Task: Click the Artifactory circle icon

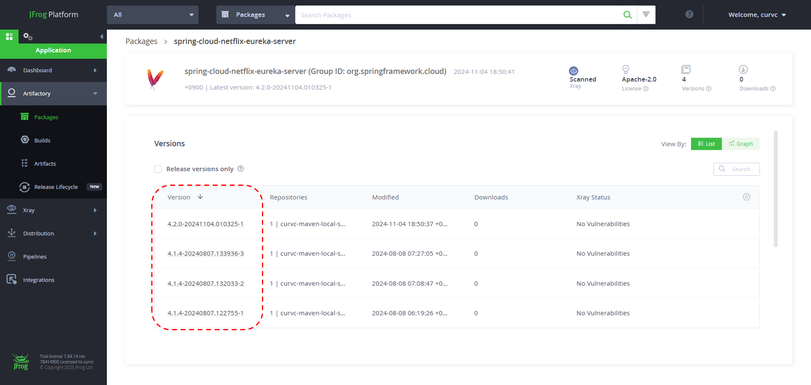Action: (x=12, y=93)
